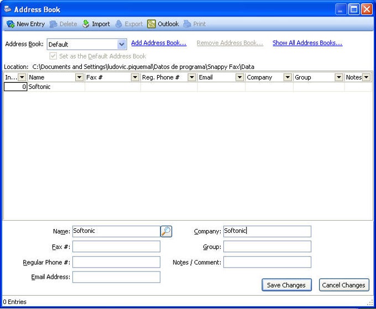Open the Address Book Default dropdown
Image resolution: width=376 pixels, height=309 pixels.
pos(122,44)
